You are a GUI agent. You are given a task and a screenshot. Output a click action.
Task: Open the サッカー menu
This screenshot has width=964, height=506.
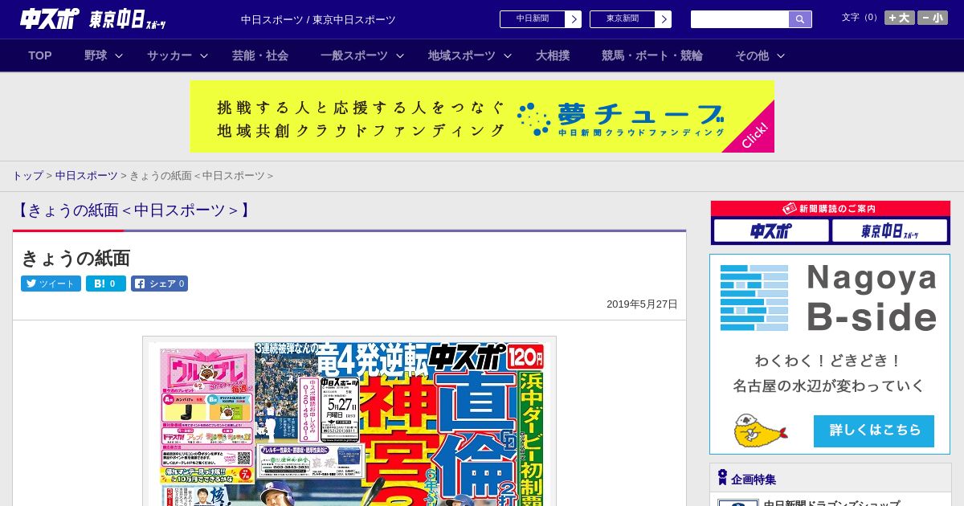170,55
